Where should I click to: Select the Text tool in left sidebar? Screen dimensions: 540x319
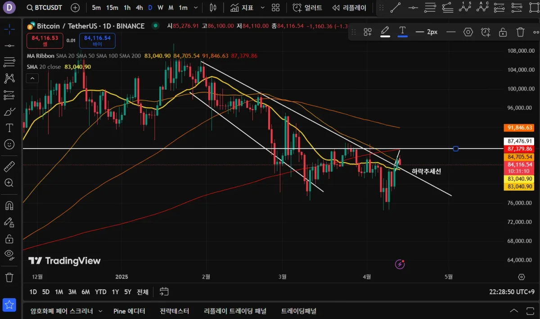9,128
